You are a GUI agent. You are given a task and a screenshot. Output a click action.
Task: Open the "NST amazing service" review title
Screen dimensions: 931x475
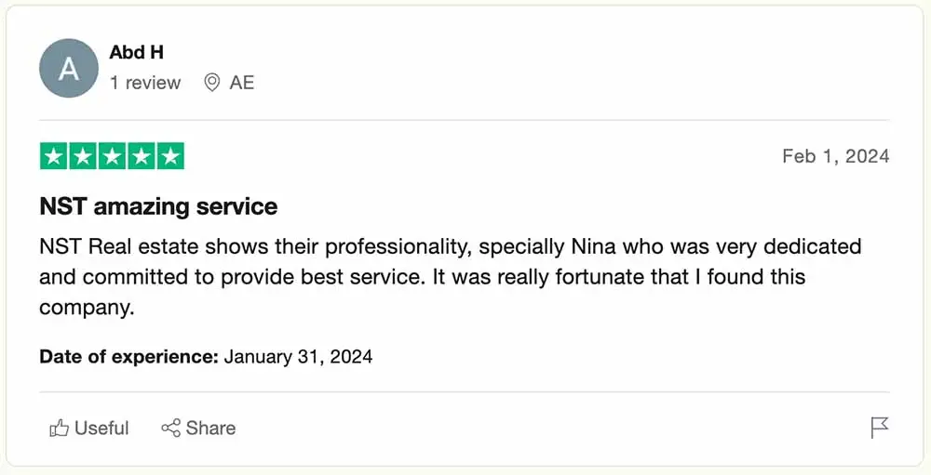point(158,206)
